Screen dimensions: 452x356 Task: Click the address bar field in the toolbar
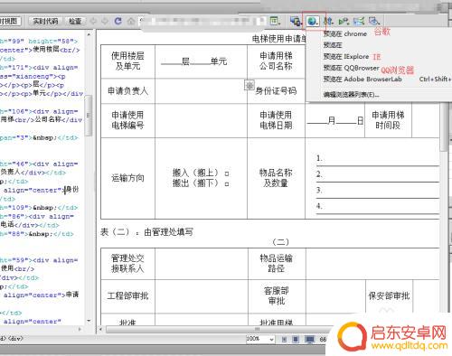(x=202, y=21)
